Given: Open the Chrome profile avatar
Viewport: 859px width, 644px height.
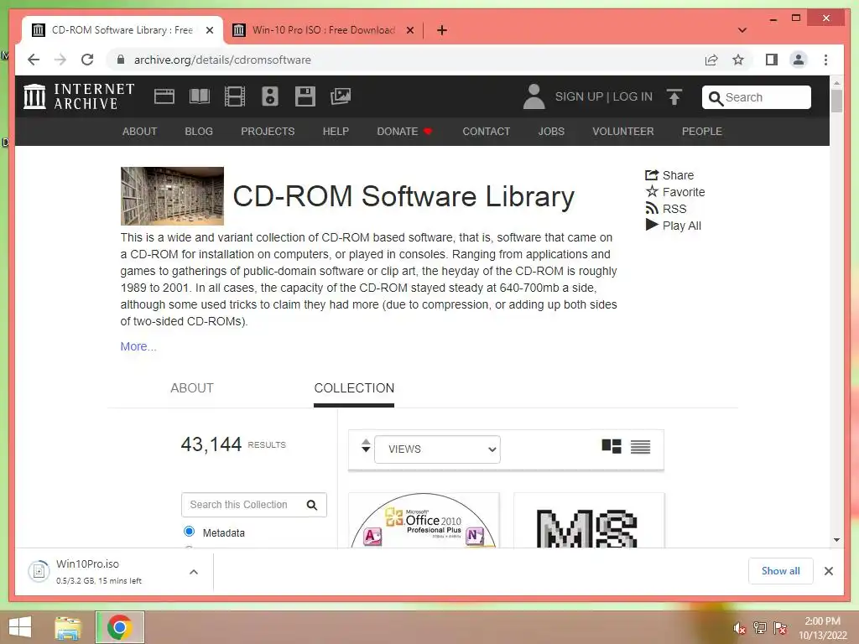Looking at the screenshot, I should 799,60.
